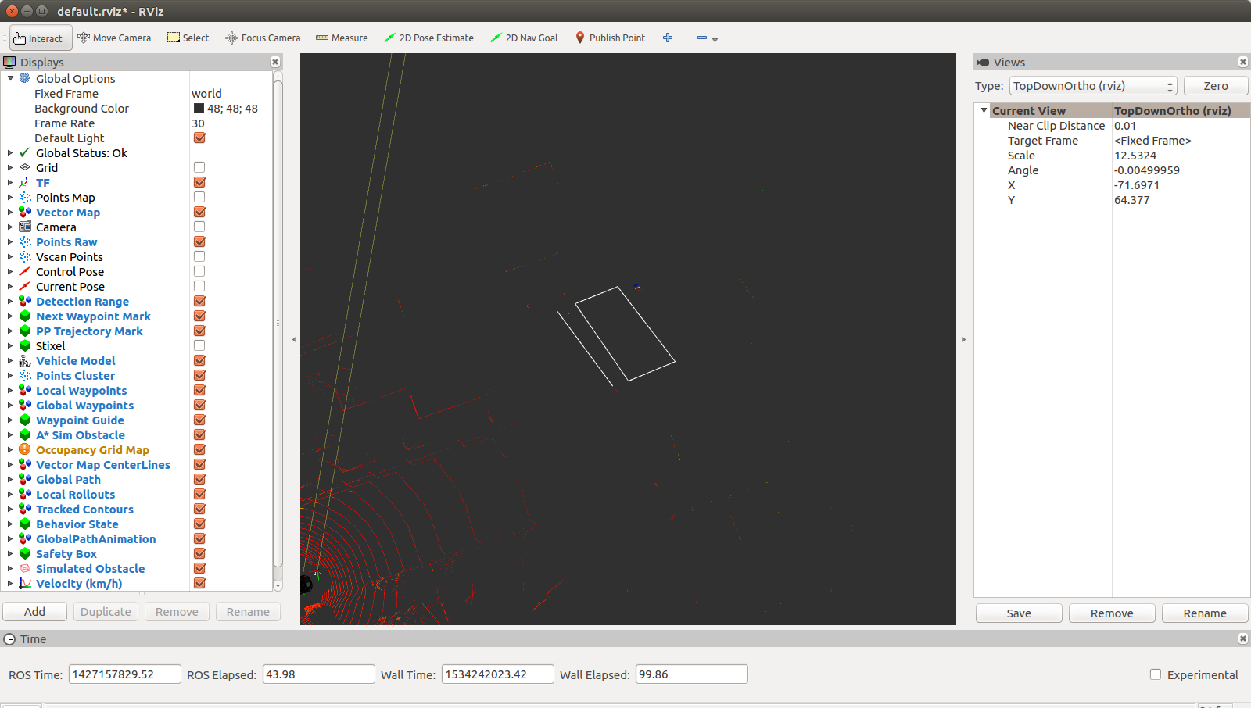Pick the Measure tool
The width and height of the screenshot is (1251, 708).
tap(342, 38)
